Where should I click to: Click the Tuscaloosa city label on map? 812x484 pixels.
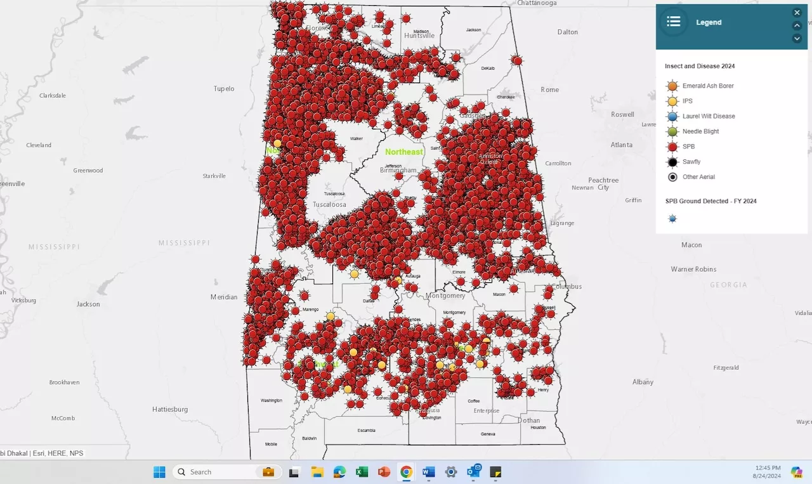tap(329, 205)
